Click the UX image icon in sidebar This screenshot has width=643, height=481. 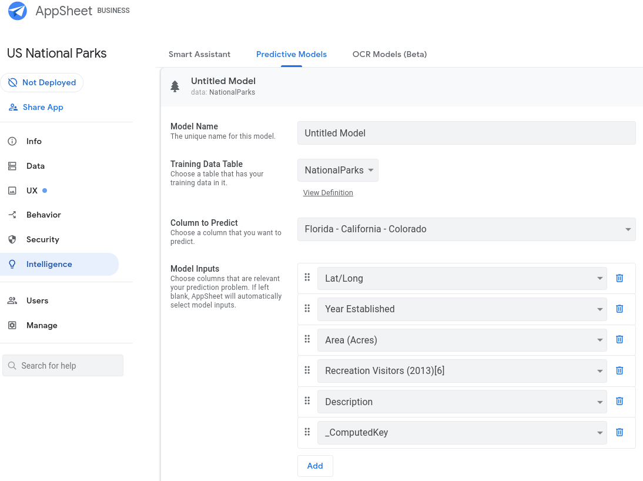click(x=12, y=191)
